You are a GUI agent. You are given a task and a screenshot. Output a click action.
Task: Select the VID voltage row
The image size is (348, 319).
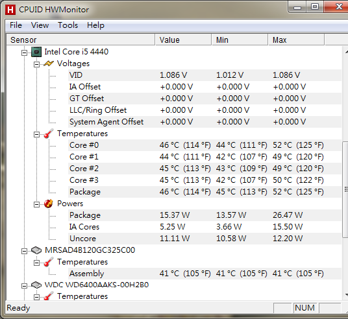coord(205,75)
